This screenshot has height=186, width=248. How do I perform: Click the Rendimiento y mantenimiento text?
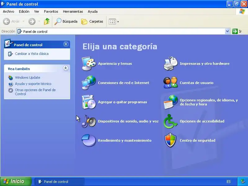(x=125, y=140)
